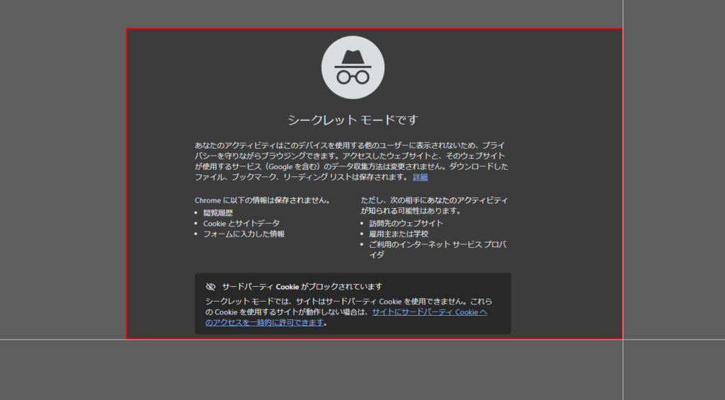Open the 詳細 link
Viewport: 725px width, 400px height.
[420, 177]
